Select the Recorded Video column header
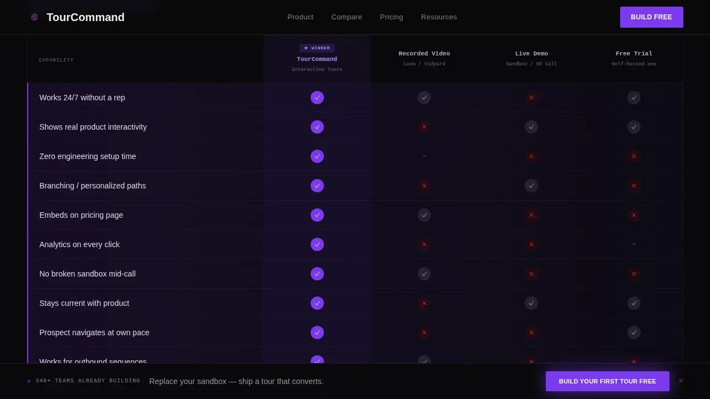 (424, 59)
